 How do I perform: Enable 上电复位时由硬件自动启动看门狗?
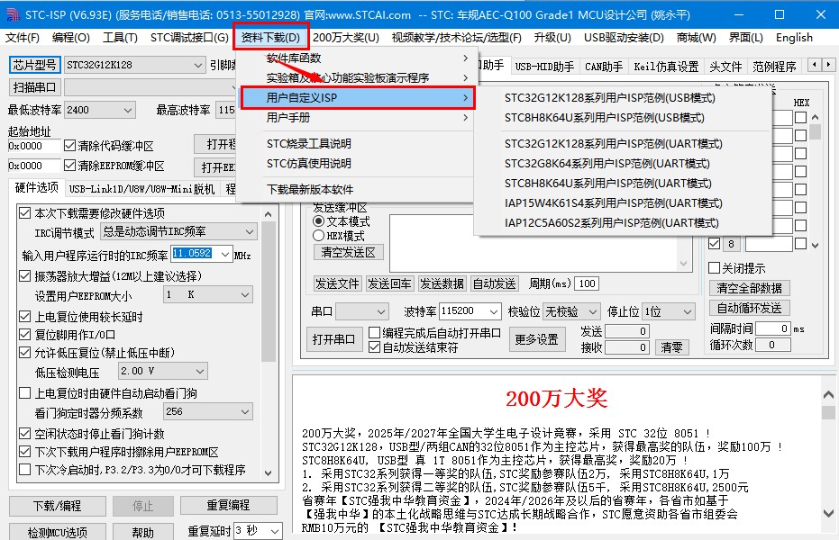[24, 393]
